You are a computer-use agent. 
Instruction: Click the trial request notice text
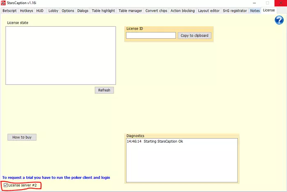click(x=56, y=178)
